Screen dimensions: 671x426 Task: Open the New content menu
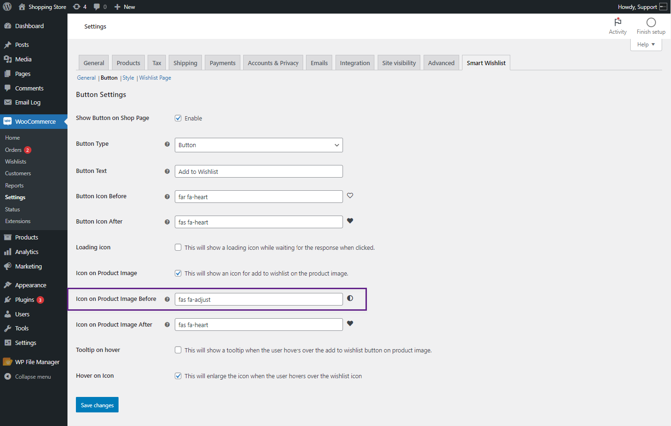pyautogui.click(x=125, y=7)
